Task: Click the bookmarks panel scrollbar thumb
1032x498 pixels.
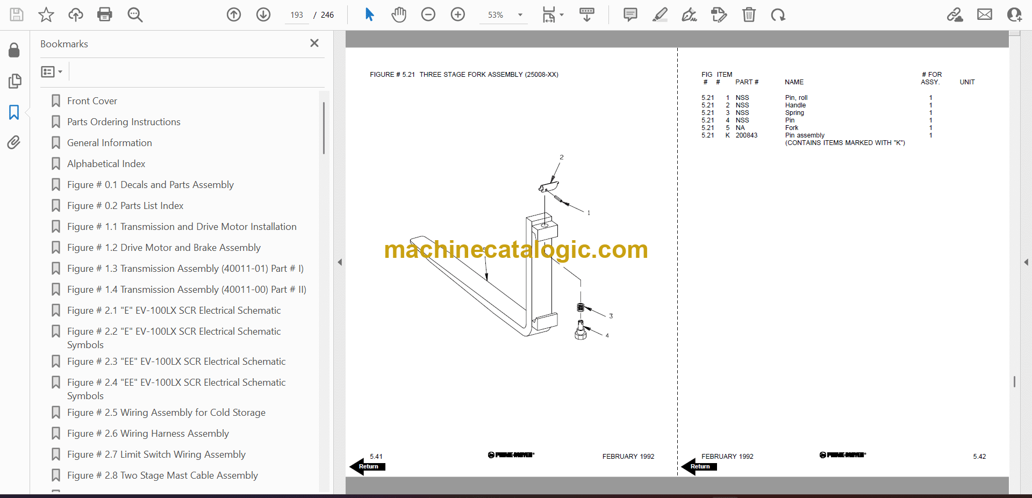Action: [x=324, y=128]
